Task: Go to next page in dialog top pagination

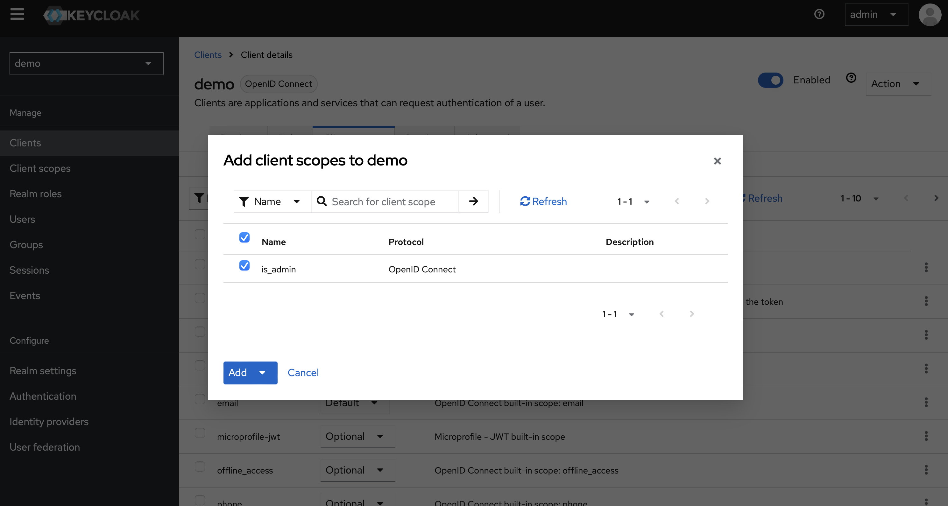Action: tap(707, 201)
